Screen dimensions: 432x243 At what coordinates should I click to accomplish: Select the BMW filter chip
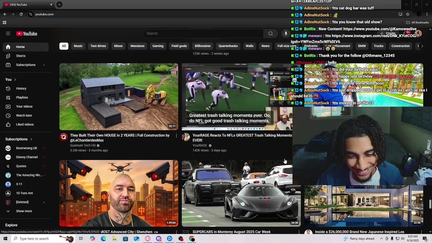tap(362, 46)
